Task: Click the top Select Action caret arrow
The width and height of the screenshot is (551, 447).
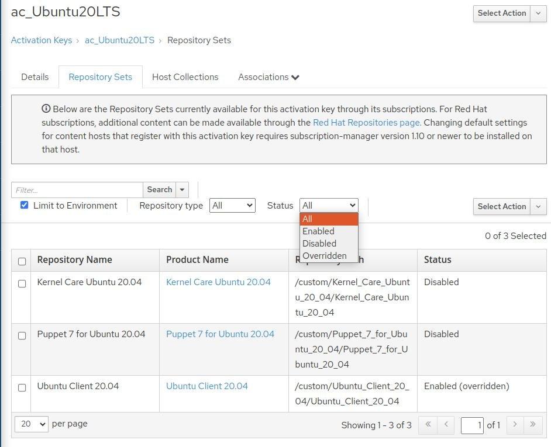Action: click(x=538, y=13)
